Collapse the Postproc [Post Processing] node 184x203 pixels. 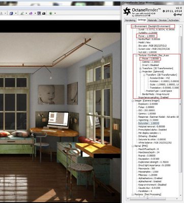(x=133, y=194)
